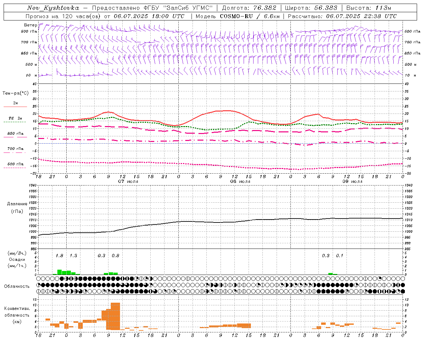Click the '08 июля' date label
The image size is (422, 338).
point(240,182)
